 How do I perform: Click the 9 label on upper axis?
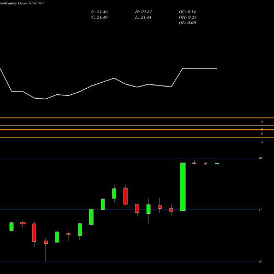262,122
